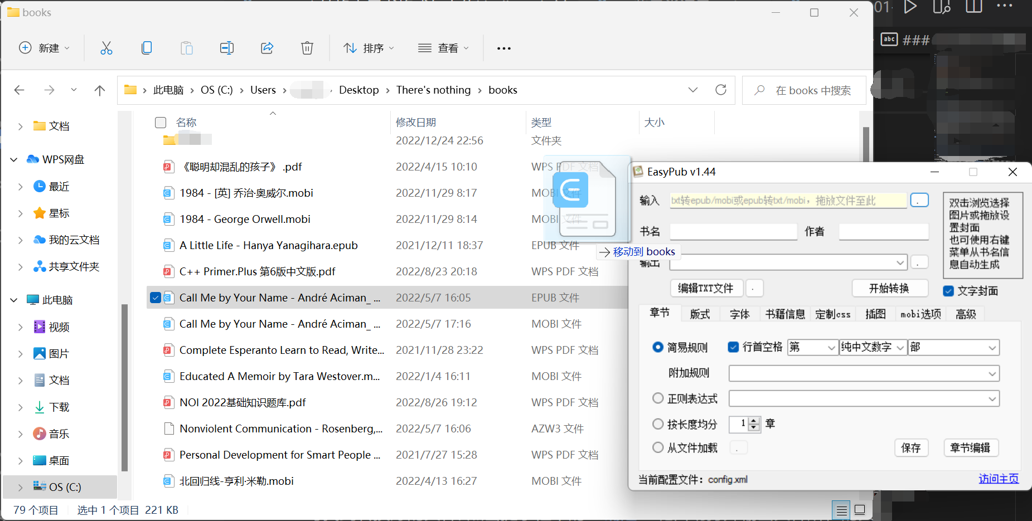Open the 排序 sort dropdown

[x=369, y=48]
